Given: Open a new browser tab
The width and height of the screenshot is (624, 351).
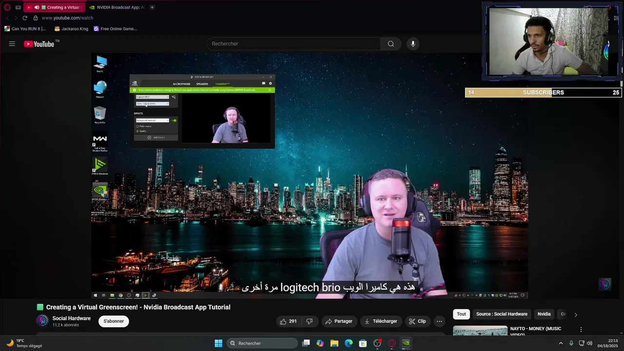Looking at the screenshot, I should (x=152, y=7).
